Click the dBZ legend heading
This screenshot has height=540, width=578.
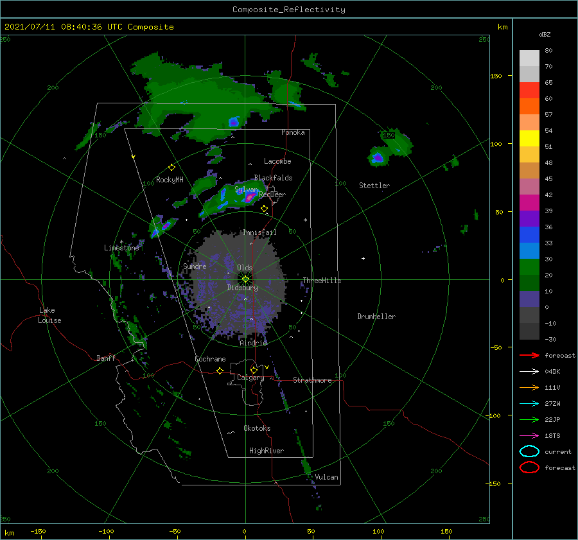[545, 35]
